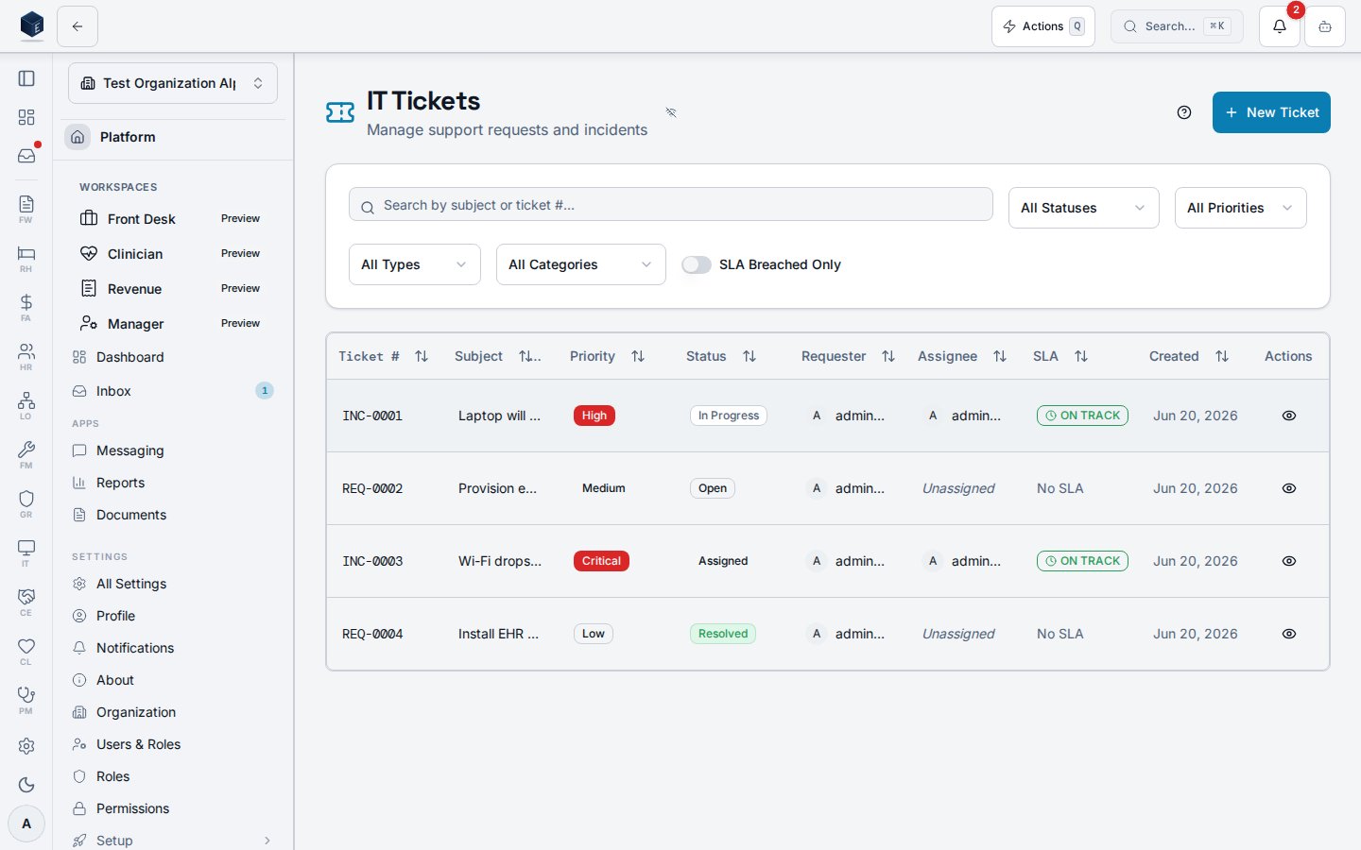This screenshot has width=1361, height=850.
Task: Open the Clinician workspace
Action: point(173,254)
